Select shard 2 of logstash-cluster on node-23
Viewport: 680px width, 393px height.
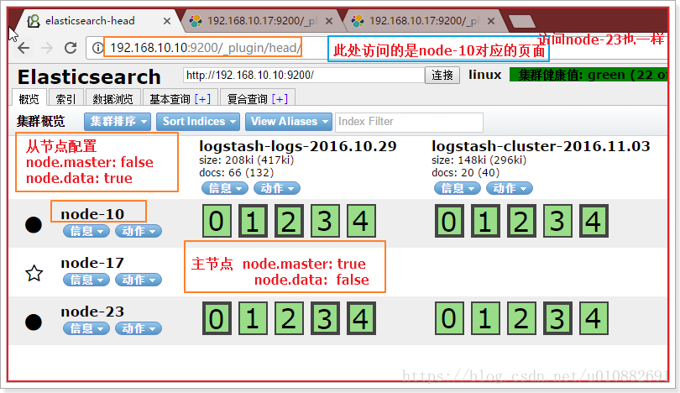point(521,319)
